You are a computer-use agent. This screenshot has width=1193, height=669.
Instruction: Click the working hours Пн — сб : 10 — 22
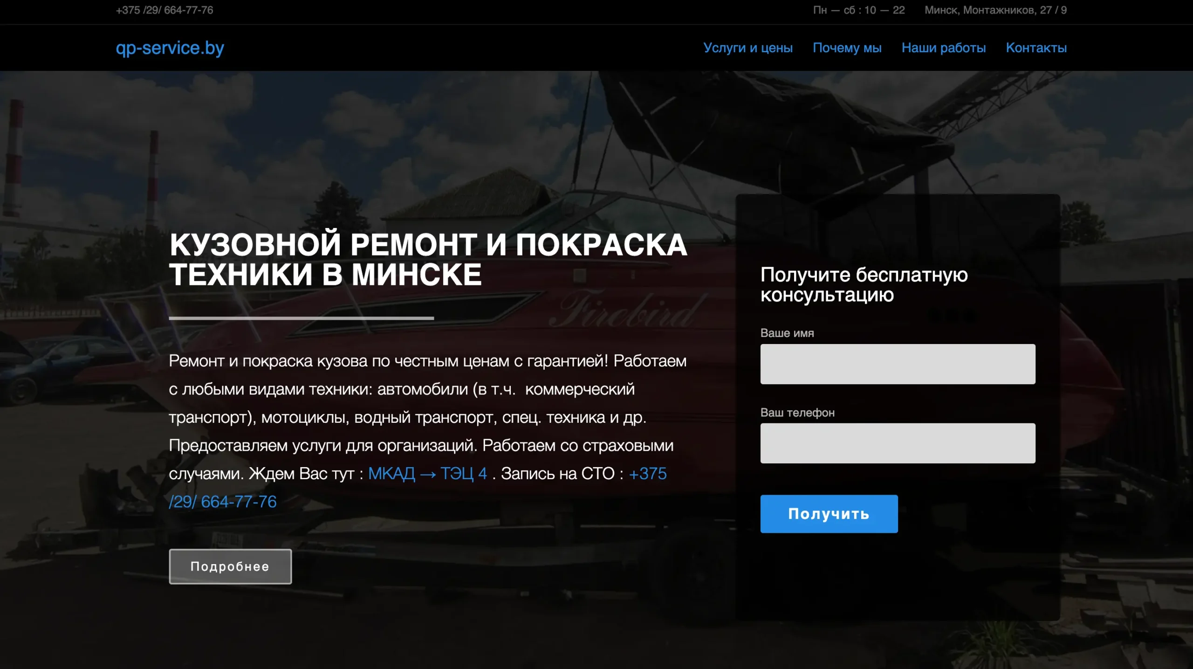[x=859, y=10]
